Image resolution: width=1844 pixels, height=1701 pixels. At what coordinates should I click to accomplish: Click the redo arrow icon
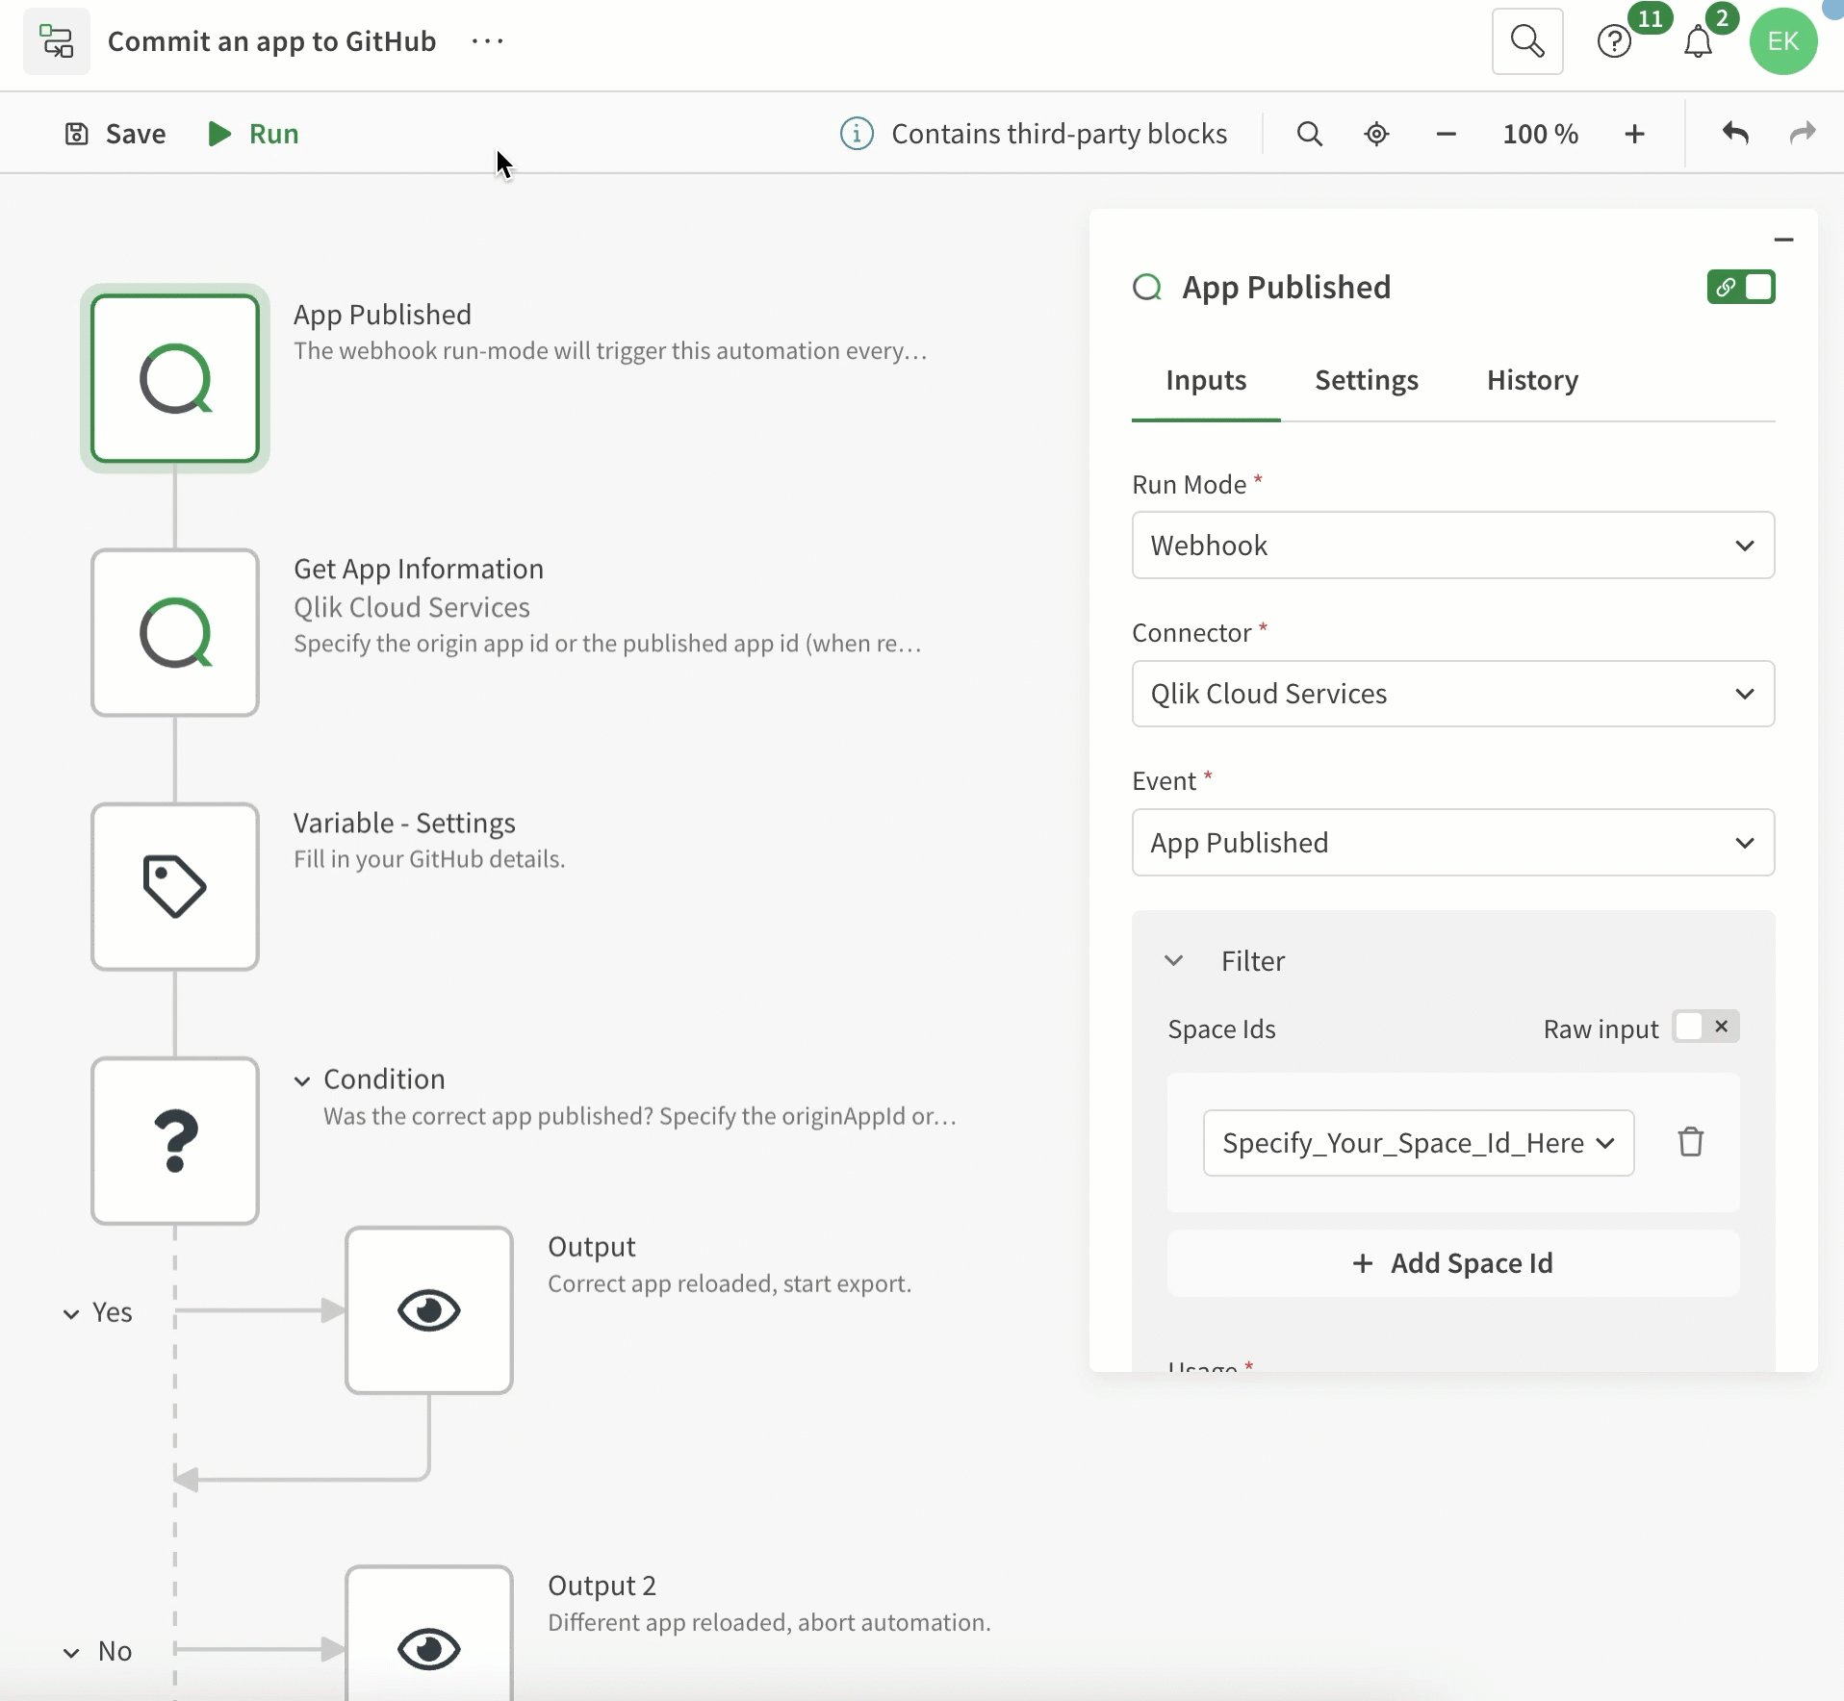1802,133
